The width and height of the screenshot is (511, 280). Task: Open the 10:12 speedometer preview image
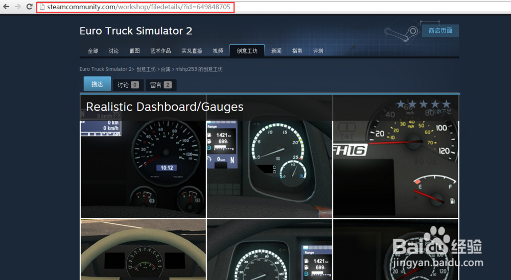(144, 156)
